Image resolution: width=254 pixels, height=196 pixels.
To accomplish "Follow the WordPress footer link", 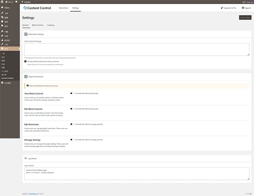I will tap(33, 194).
